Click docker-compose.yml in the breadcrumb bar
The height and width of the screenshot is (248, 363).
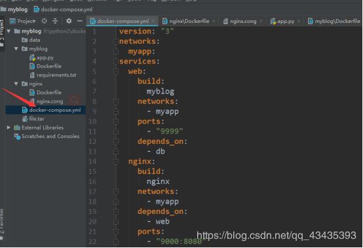click(66, 9)
